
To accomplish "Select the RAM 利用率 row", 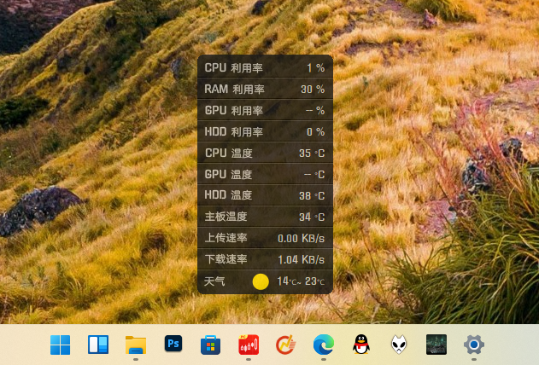I will (265, 89).
